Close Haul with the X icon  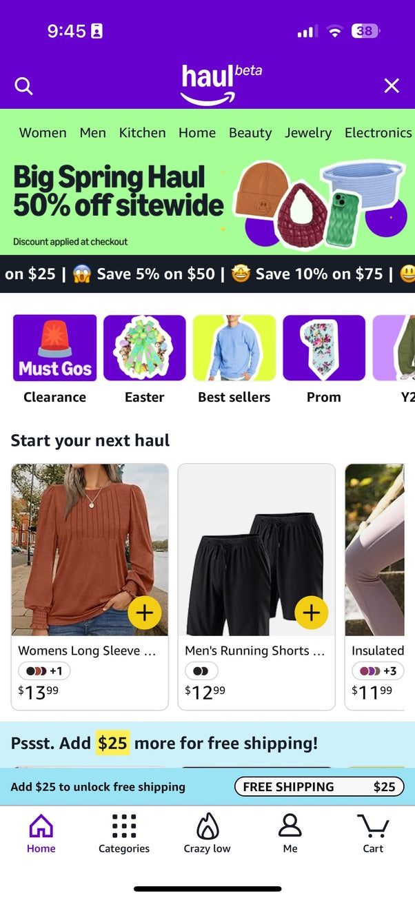click(392, 85)
